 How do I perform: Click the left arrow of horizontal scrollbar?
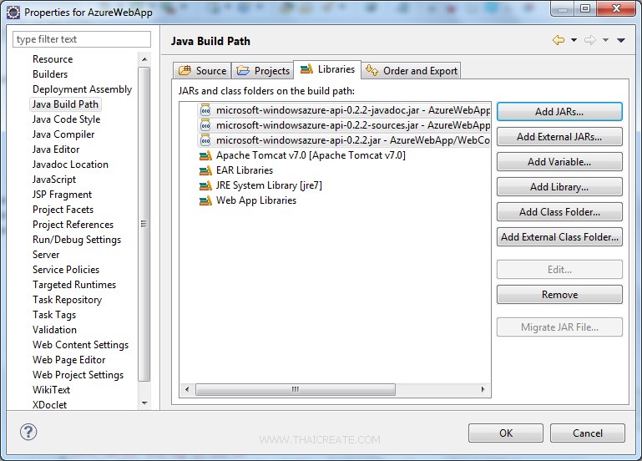pyautogui.click(x=187, y=389)
